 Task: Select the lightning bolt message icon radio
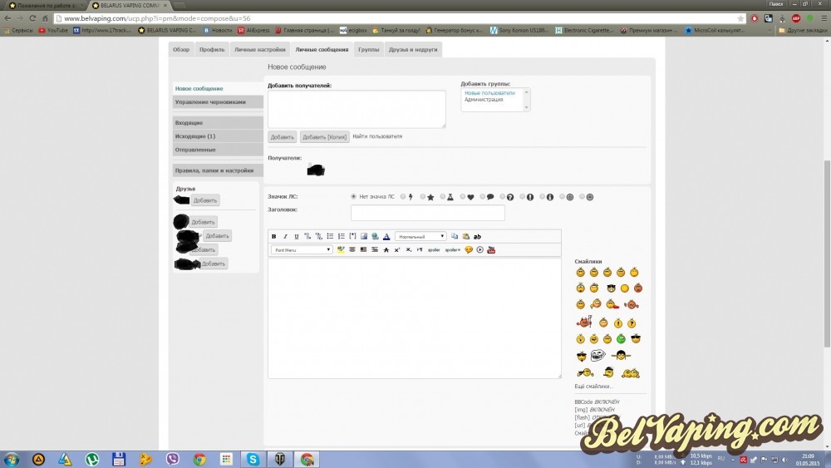(x=403, y=197)
